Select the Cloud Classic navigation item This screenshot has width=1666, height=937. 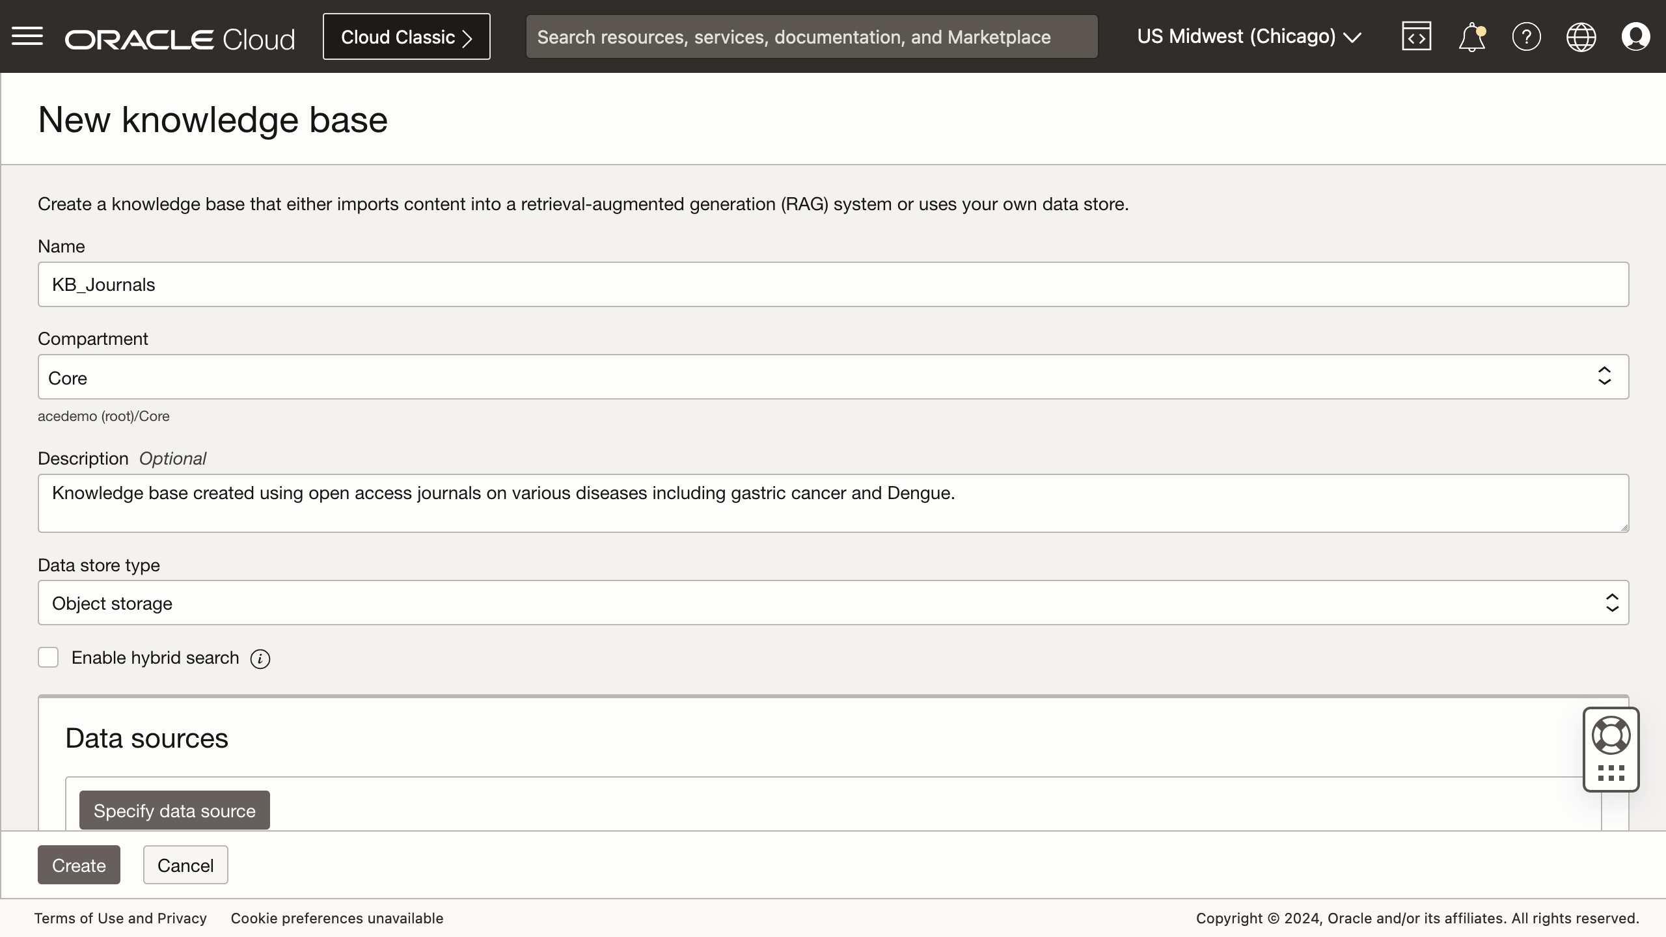406,36
